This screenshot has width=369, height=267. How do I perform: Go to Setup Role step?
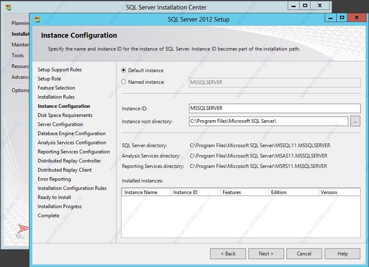[49, 79]
